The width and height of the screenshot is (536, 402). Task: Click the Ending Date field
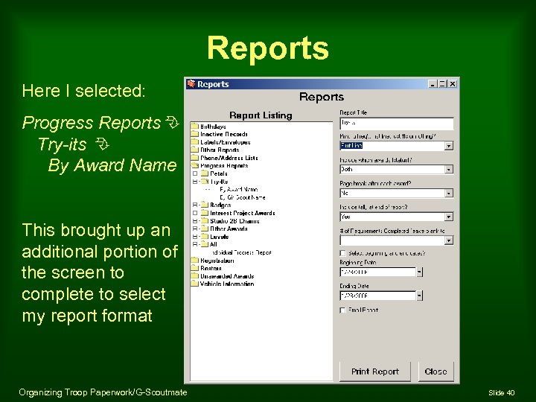click(x=377, y=296)
